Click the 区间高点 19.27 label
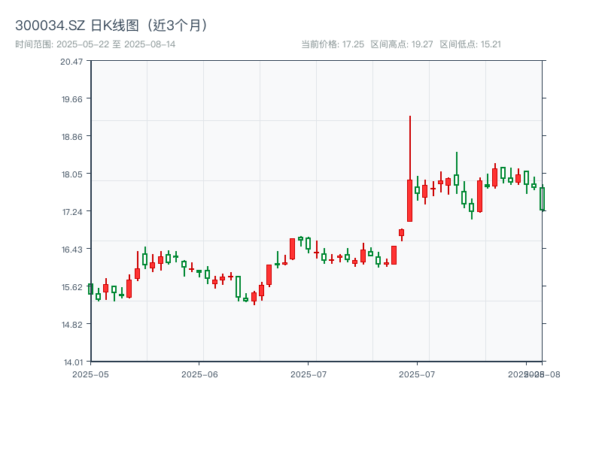The width and height of the screenshot is (602, 451). [402, 44]
